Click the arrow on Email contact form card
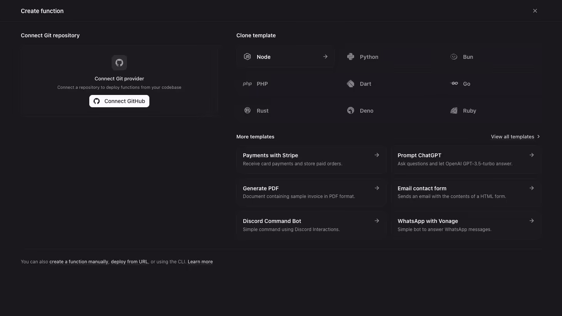Image resolution: width=562 pixels, height=316 pixels. pyautogui.click(x=532, y=188)
